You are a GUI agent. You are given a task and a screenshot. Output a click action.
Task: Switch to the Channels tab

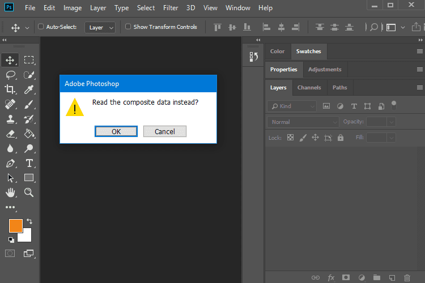[x=309, y=88]
